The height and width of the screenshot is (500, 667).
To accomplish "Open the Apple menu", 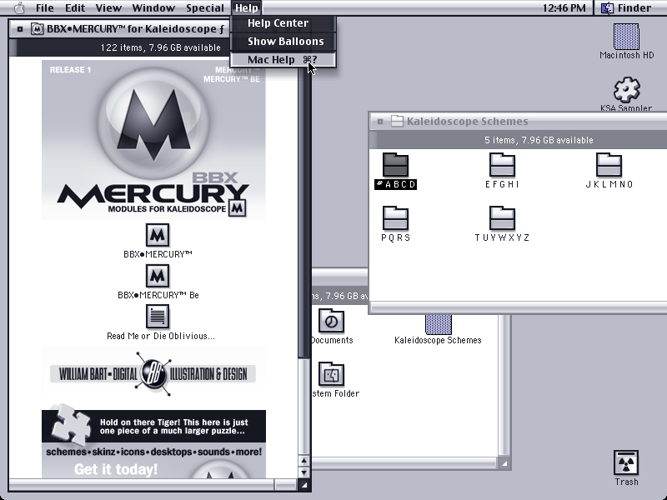I will [19, 7].
